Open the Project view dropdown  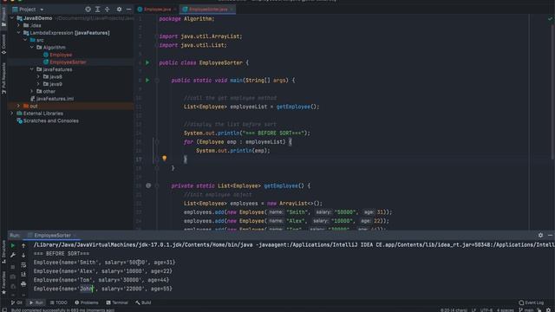28,10
